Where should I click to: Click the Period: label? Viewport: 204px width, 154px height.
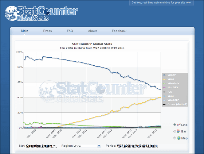111,146
